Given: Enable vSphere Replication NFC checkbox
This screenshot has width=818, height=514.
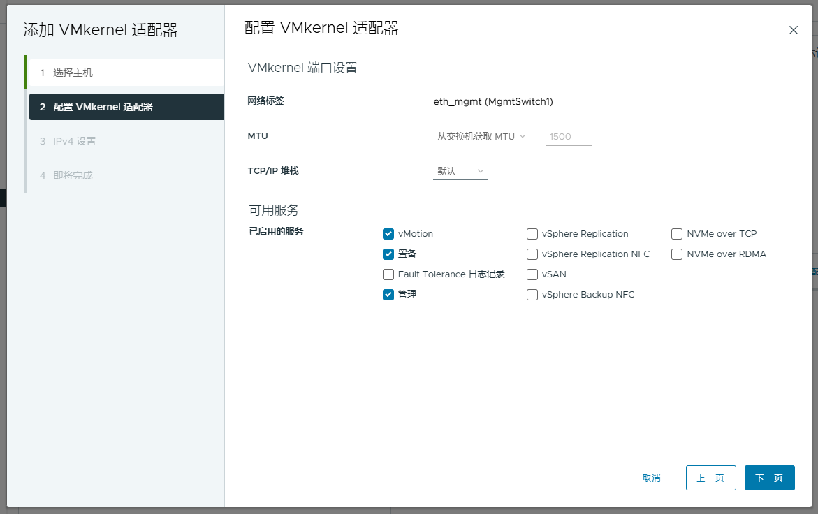Looking at the screenshot, I should pos(532,254).
